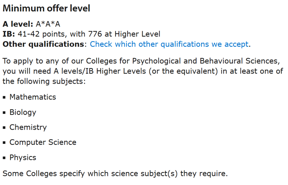Click the bold 'IB:' label
Image resolution: width=288 pixels, height=185 pixels.
point(9,34)
